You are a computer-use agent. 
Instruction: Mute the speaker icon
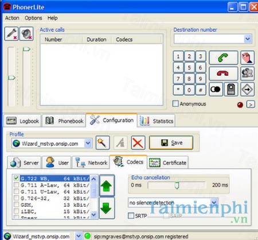(26, 34)
